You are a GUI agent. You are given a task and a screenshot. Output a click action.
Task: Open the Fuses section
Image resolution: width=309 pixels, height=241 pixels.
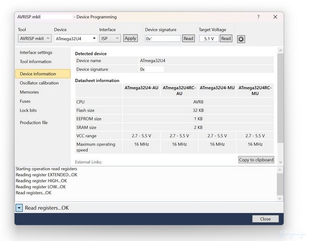click(x=25, y=101)
